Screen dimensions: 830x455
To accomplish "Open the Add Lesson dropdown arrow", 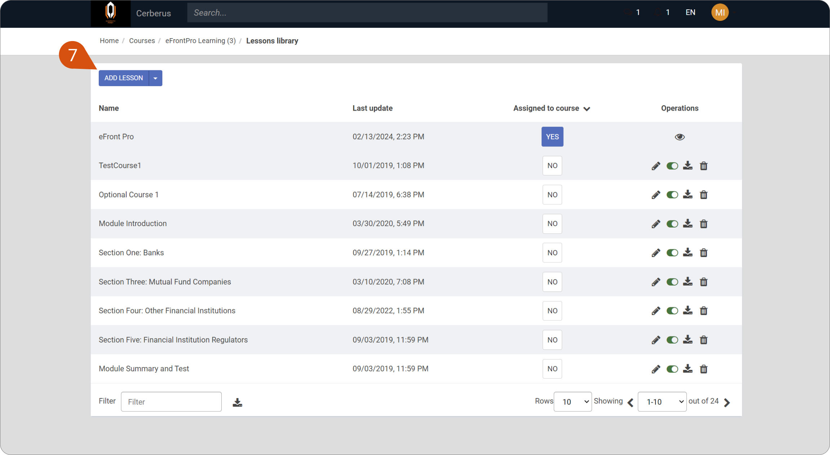I will [155, 78].
